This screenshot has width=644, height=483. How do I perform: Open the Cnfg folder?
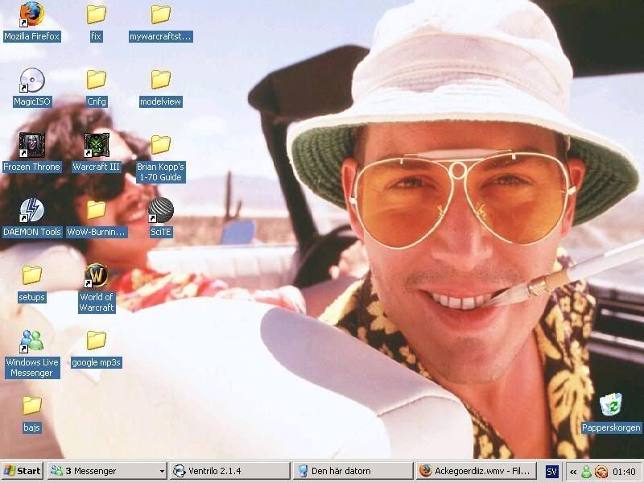pyautogui.click(x=96, y=87)
